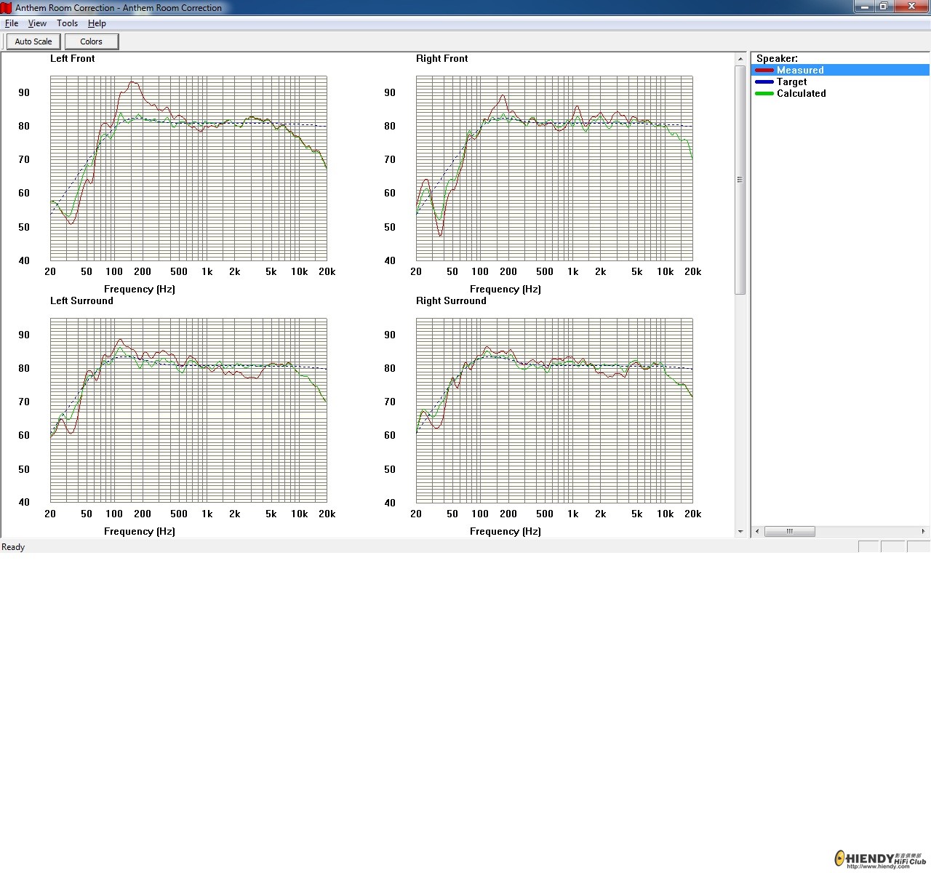This screenshot has height=873, width=931.
Task: Open the View menu
Action: pos(37,23)
